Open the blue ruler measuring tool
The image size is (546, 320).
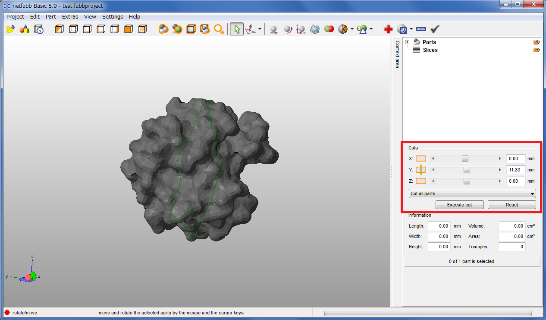tap(421, 29)
